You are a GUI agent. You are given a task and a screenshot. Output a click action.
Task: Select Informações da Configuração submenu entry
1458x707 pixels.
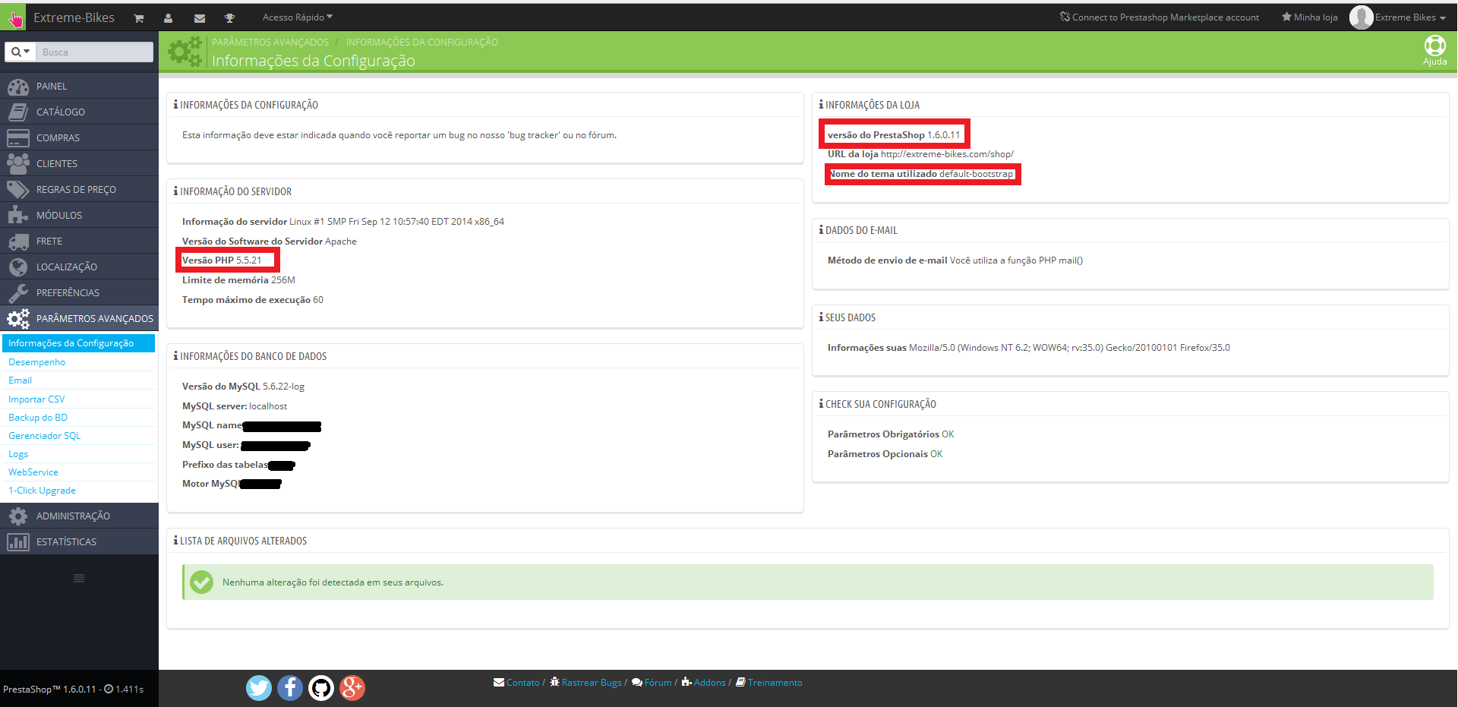tap(79, 343)
